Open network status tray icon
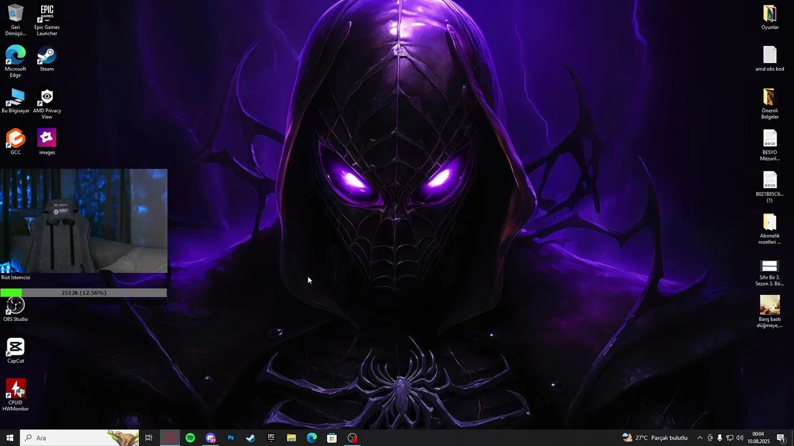794x446 pixels. [x=729, y=438]
